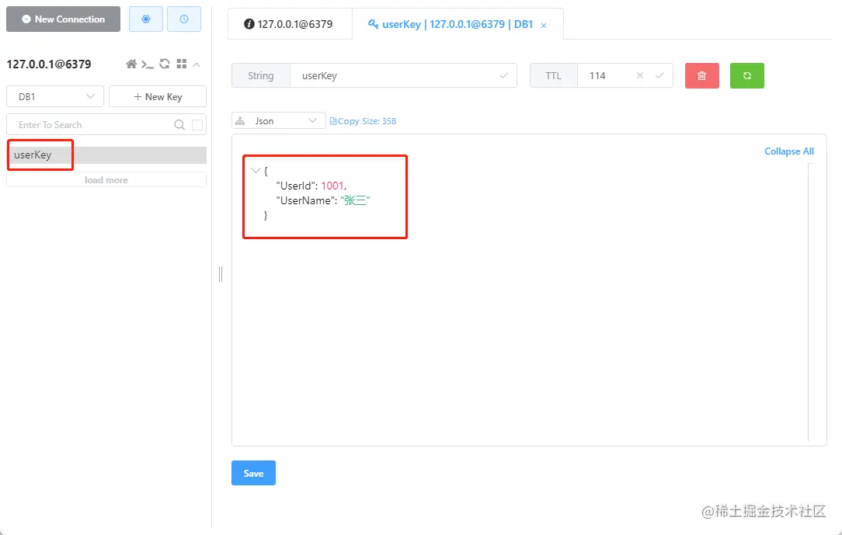The height and width of the screenshot is (535, 842).
Task: Click the UserName value "张三"
Action: [355, 200]
